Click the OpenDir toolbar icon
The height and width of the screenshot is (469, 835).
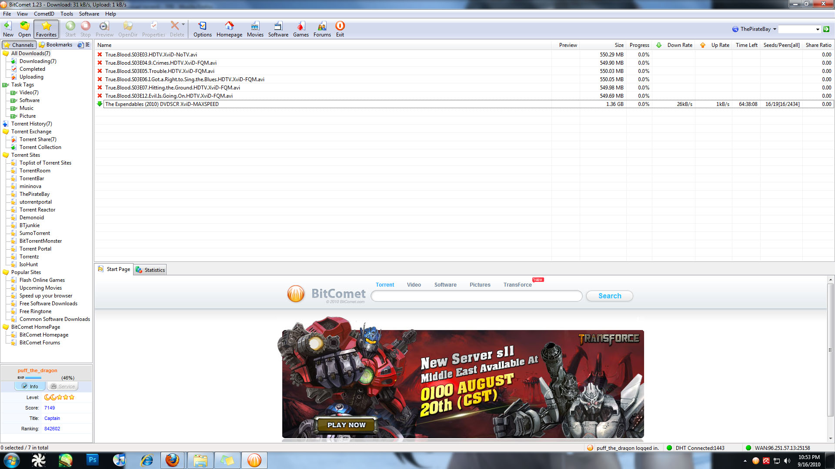click(128, 29)
